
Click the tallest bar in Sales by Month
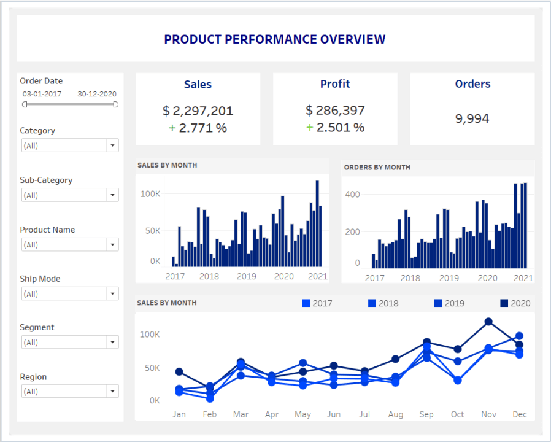pyautogui.click(x=317, y=224)
